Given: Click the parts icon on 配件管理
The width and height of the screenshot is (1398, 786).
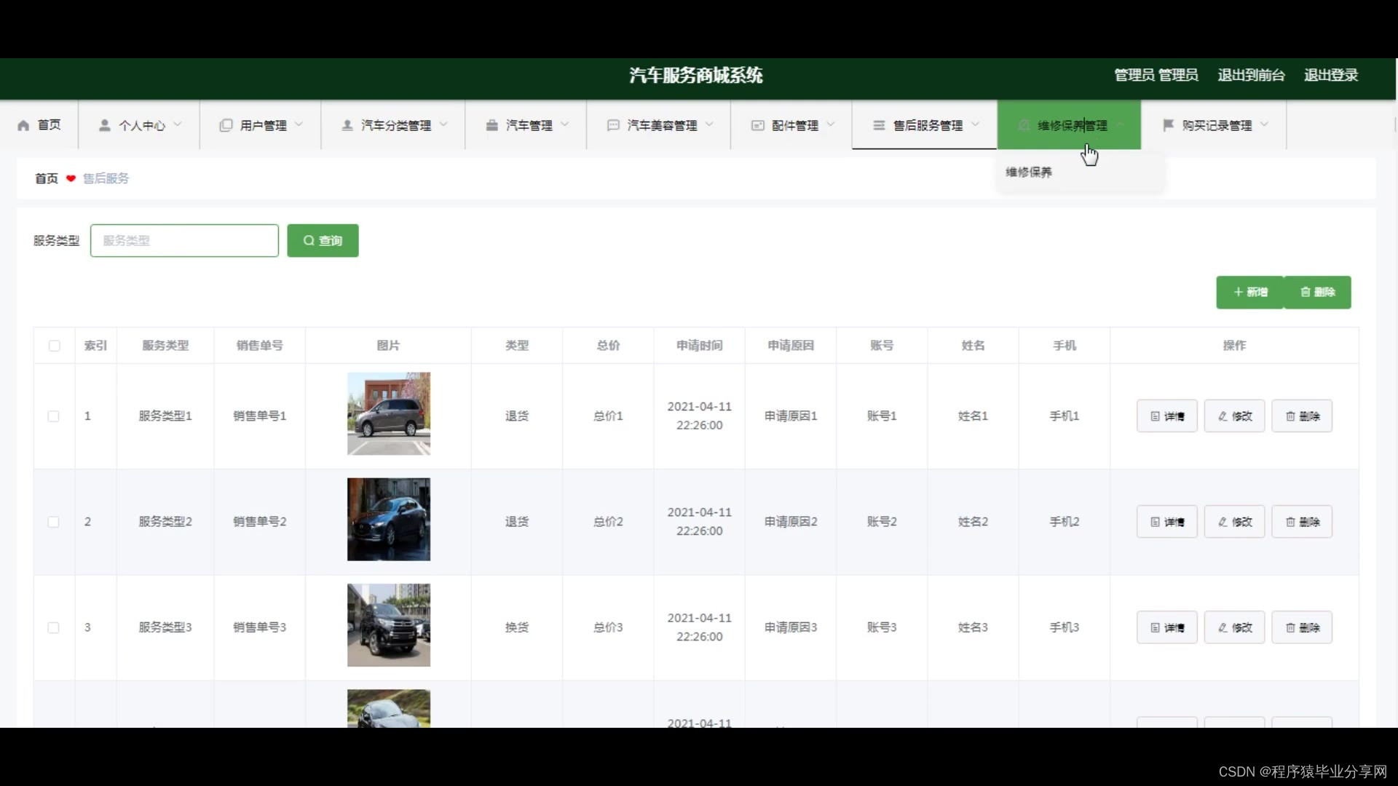Looking at the screenshot, I should (757, 124).
